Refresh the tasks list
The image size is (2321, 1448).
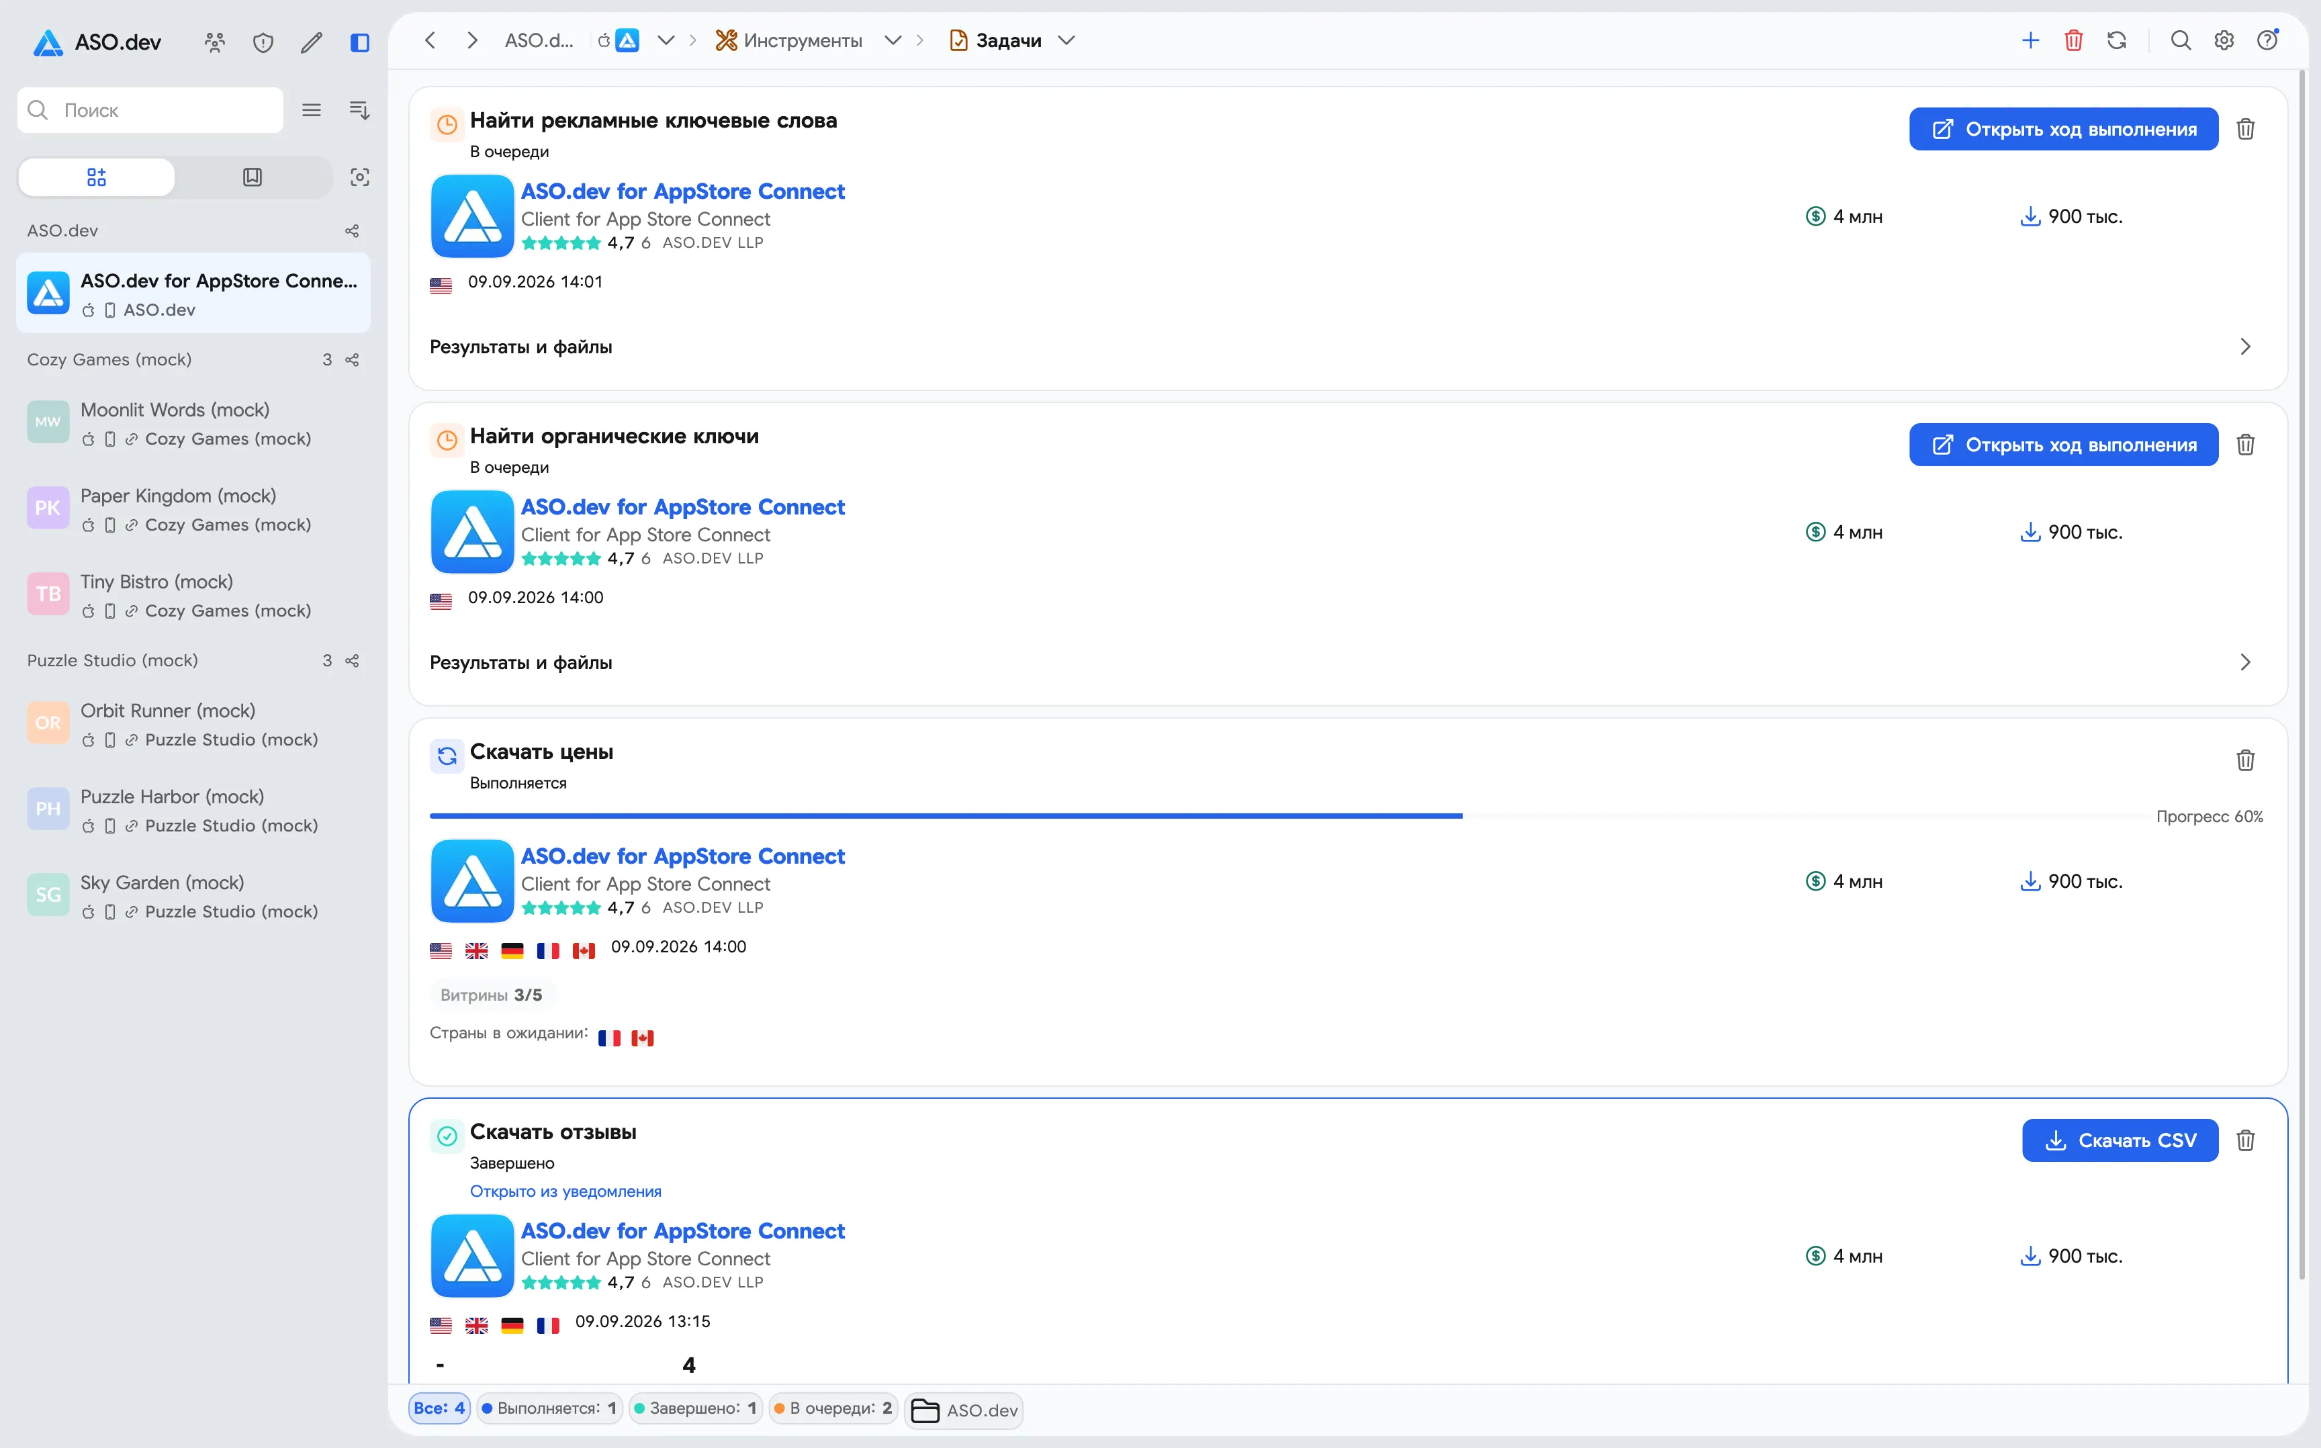[x=2117, y=40]
